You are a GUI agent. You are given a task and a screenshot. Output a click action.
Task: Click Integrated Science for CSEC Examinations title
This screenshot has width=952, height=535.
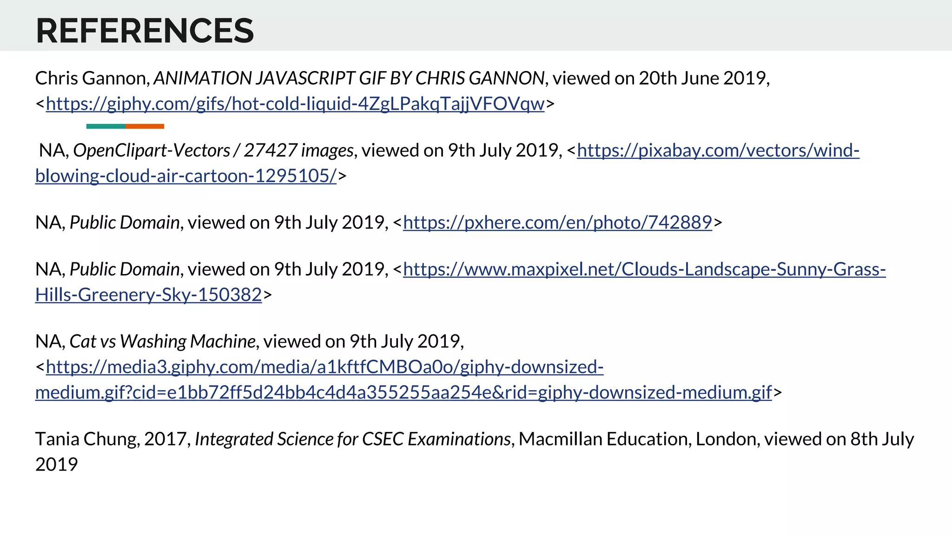click(x=353, y=439)
